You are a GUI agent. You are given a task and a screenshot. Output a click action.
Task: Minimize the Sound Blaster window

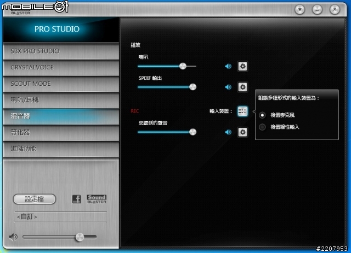[317, 10]
